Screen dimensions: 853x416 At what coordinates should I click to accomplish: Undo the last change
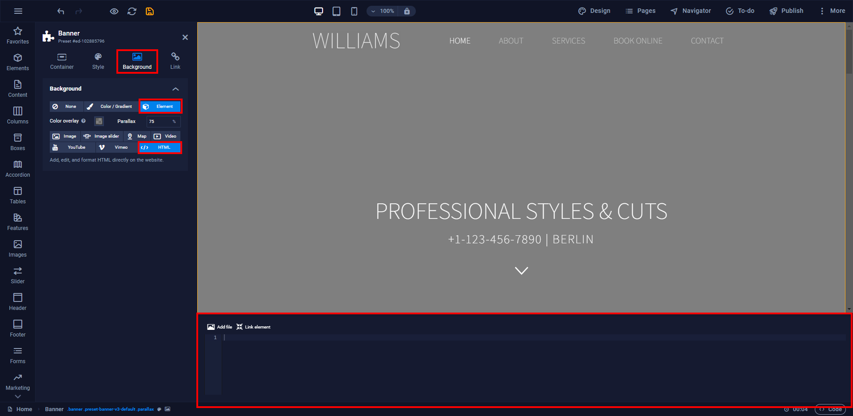[x=61, y=11]
